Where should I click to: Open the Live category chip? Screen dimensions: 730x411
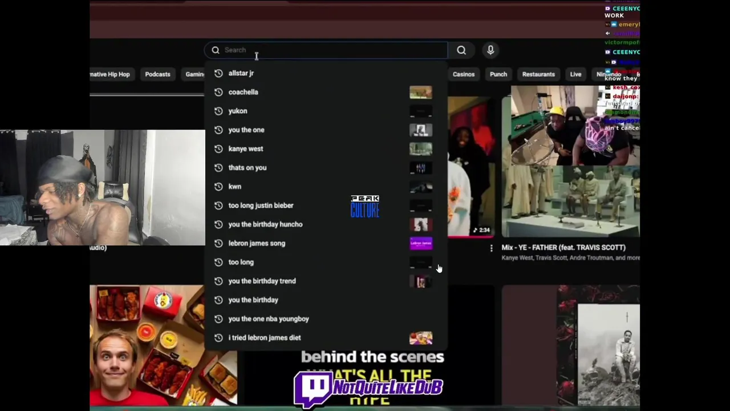pos(575,74)
